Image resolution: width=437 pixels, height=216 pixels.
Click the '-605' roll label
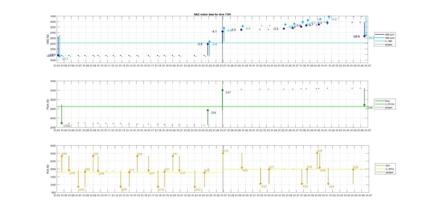point(81,190)
